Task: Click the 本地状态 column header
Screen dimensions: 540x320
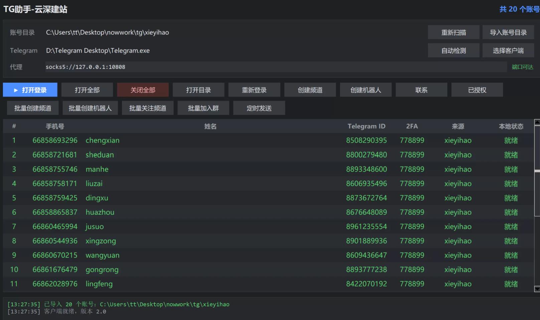Action: click(x=511, y=126)
